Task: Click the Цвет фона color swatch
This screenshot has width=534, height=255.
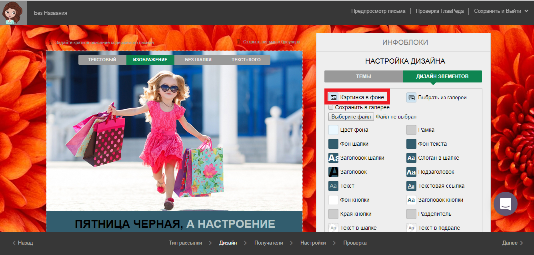Action: pos(333,130)
